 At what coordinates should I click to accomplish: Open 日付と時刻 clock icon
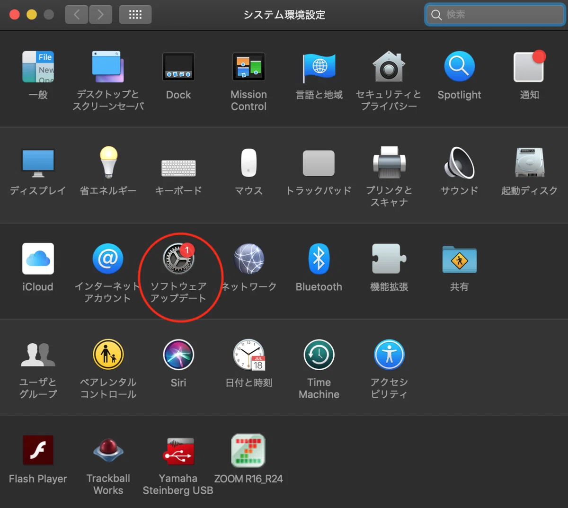249,355
